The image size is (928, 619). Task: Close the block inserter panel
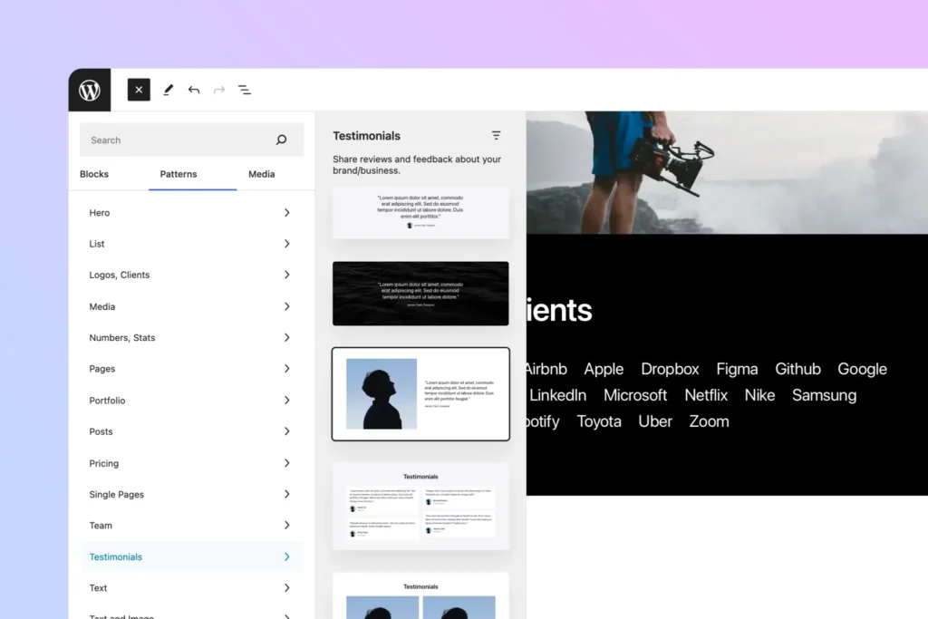pyautogui.click(x=139, y=90)
